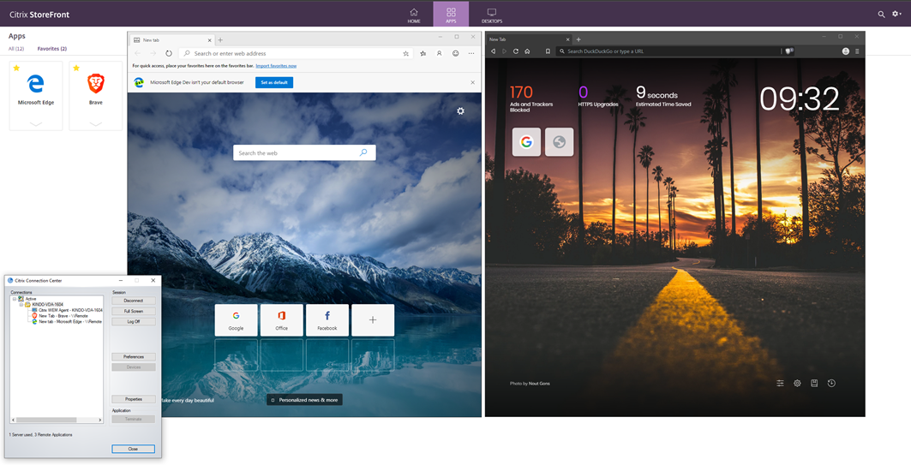Select the All (12) apps filter
911x465 pixels.
coord(16,49)
